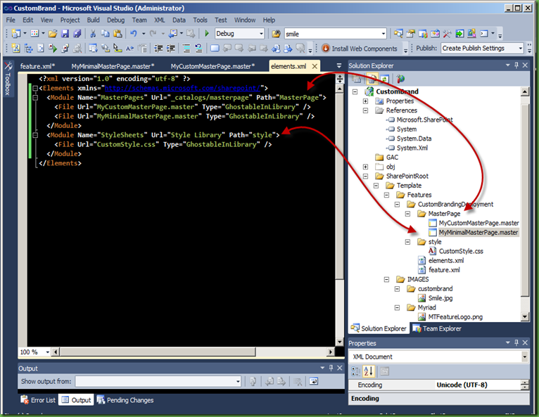539x417 pixels.
Task: Open the File menu
Action: tap(11, 20)
